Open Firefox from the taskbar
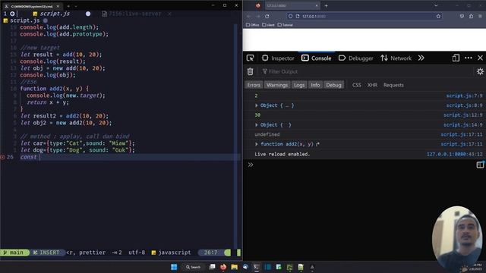 [x=223, y=267]
